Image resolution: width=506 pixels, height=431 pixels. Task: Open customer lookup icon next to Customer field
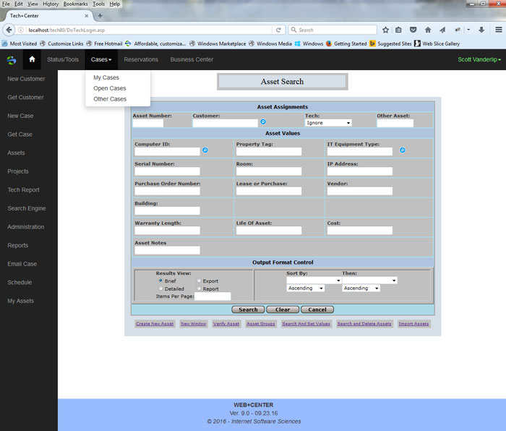pyautogui.click(x=263, y=121)
